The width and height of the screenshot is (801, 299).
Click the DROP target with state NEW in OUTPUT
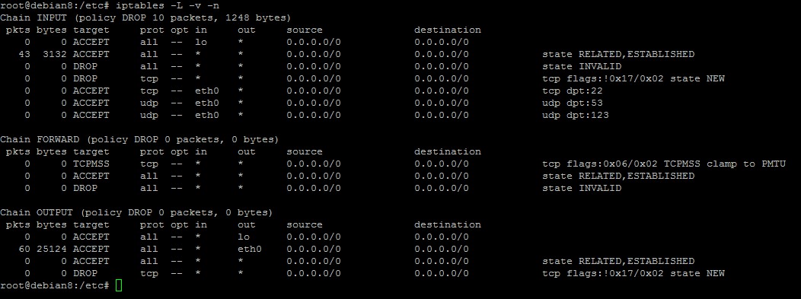coord(85,273)
